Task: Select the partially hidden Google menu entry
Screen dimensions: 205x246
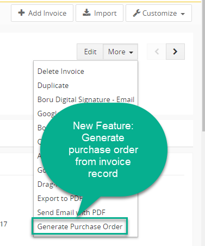Action: tap(47, 113)
